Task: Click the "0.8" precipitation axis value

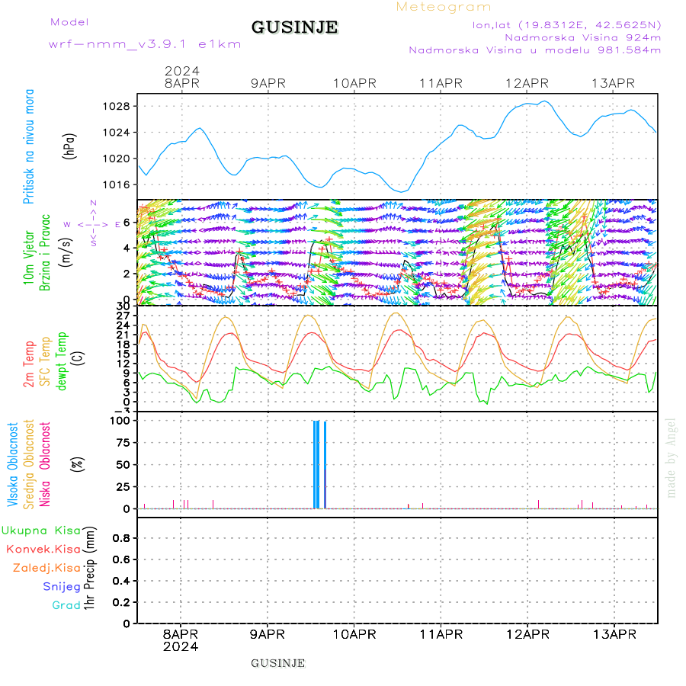Action: [x=122, y=538]
